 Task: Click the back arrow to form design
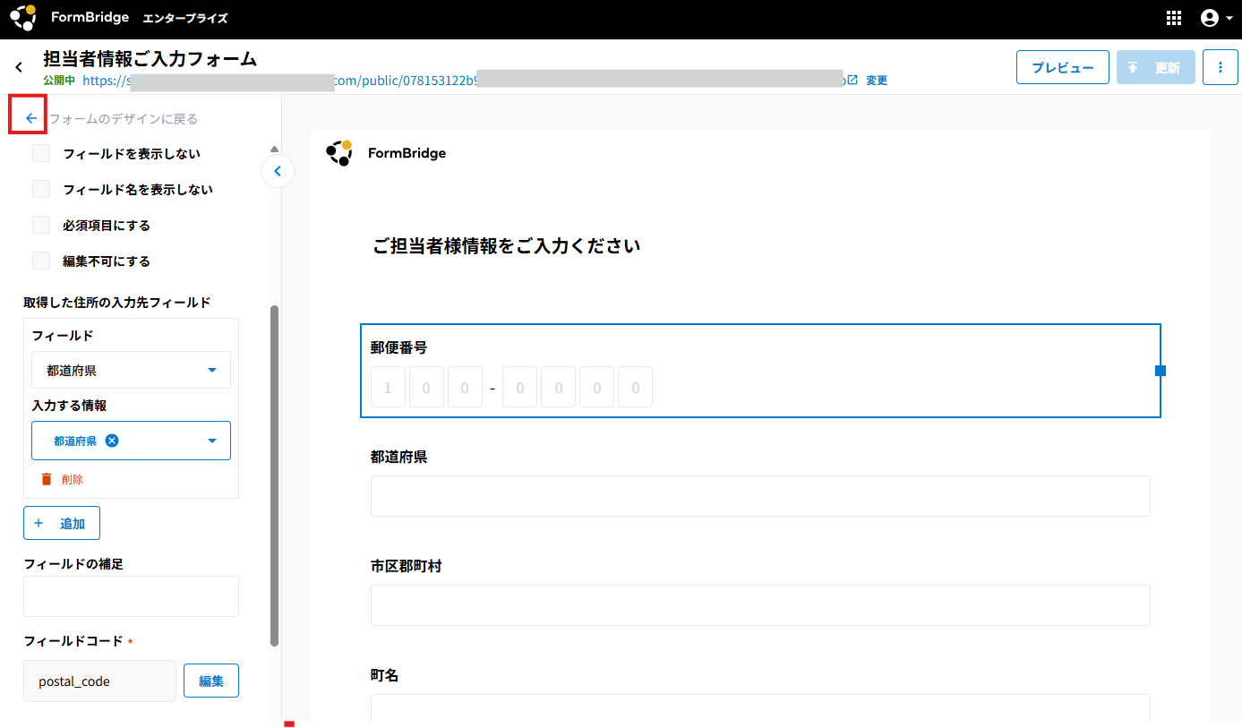31,118
